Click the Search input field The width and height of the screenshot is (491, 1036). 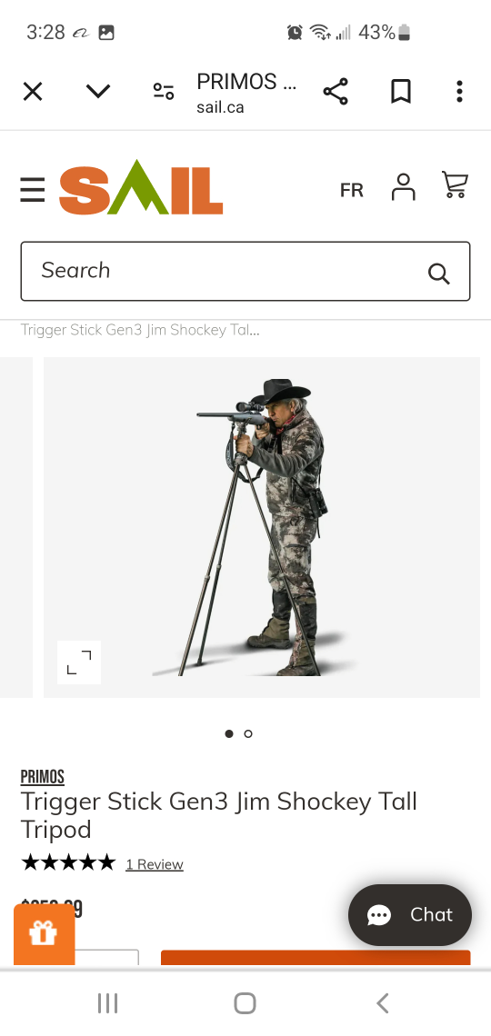245,271
